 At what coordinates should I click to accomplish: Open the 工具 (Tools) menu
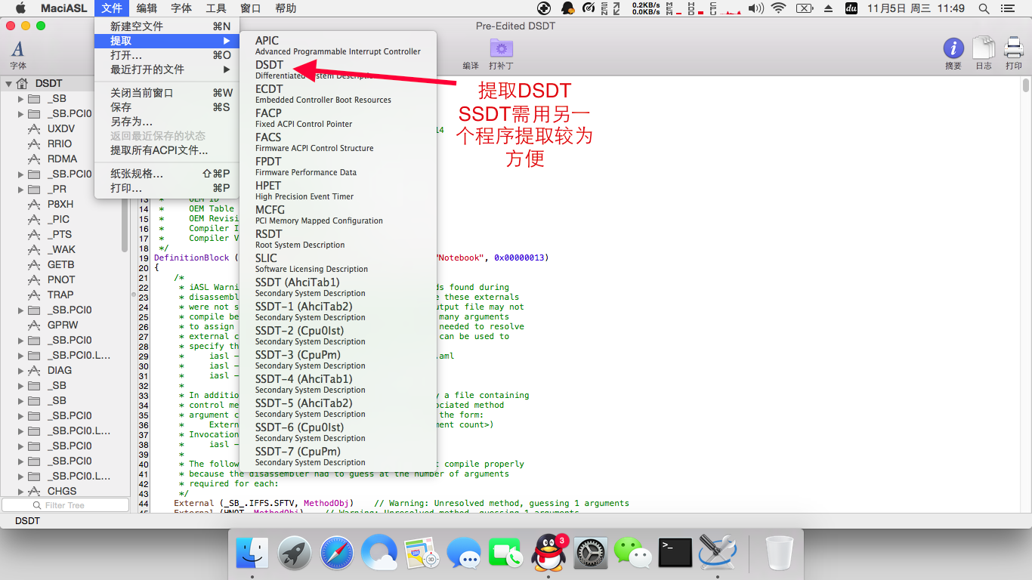click(x=216, y=8)
